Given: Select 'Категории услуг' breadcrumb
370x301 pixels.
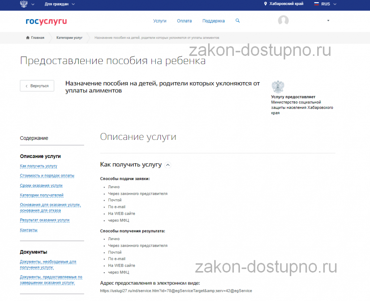Looking at the screenshot, I should pos(69,37).
